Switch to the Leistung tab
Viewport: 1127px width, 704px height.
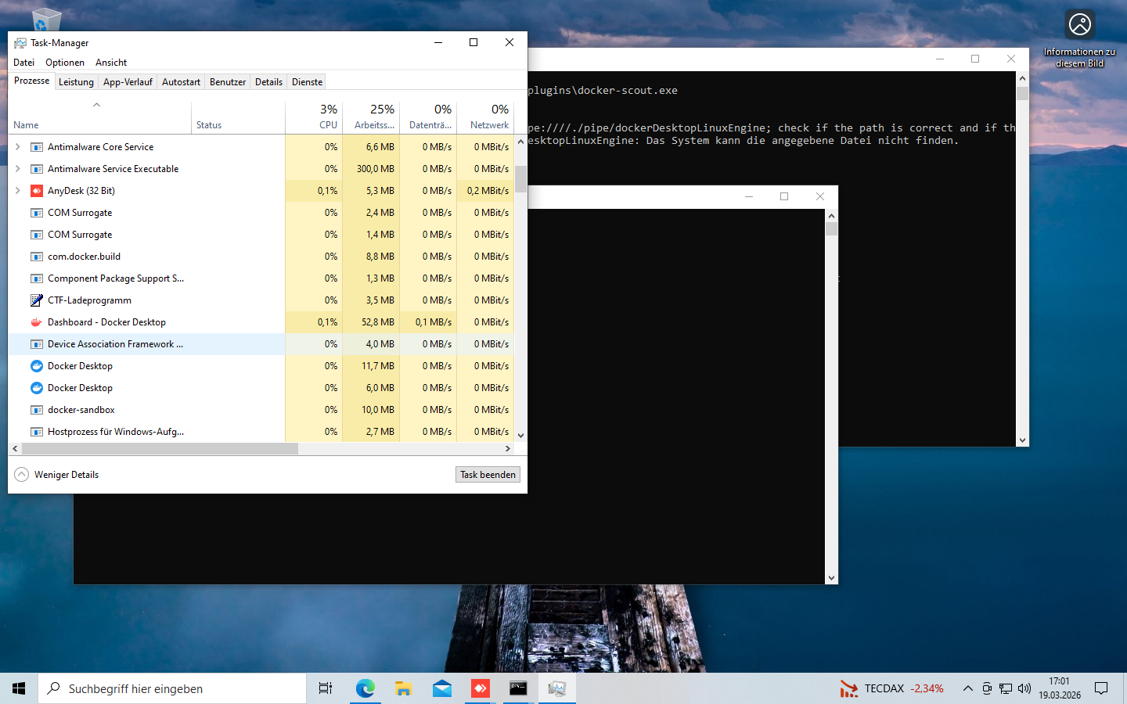click(76, 82)
